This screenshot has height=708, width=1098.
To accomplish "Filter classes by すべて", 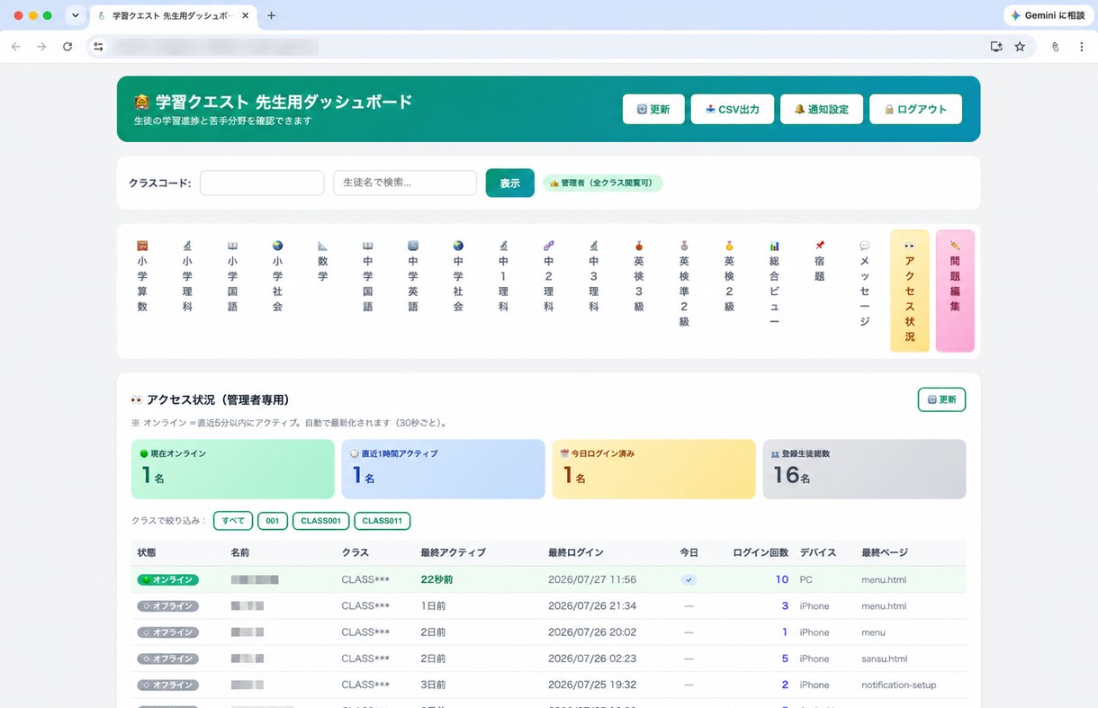I will [x=233, y=521].
